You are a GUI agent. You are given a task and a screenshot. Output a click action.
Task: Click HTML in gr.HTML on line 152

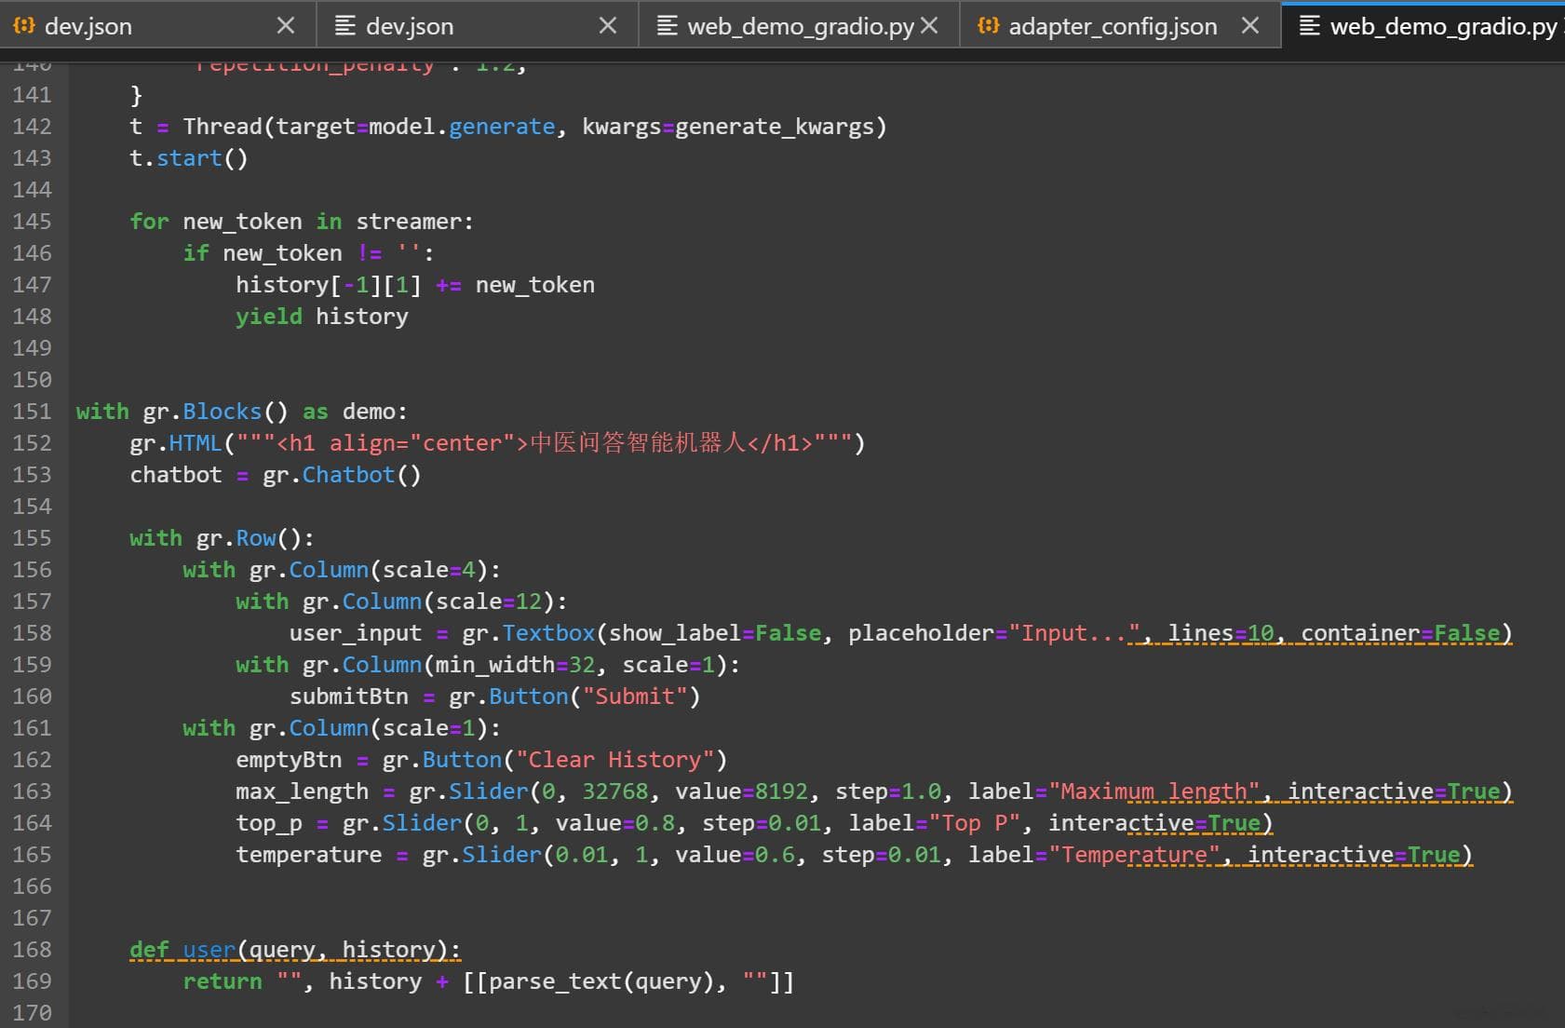(x=196, y=443)
